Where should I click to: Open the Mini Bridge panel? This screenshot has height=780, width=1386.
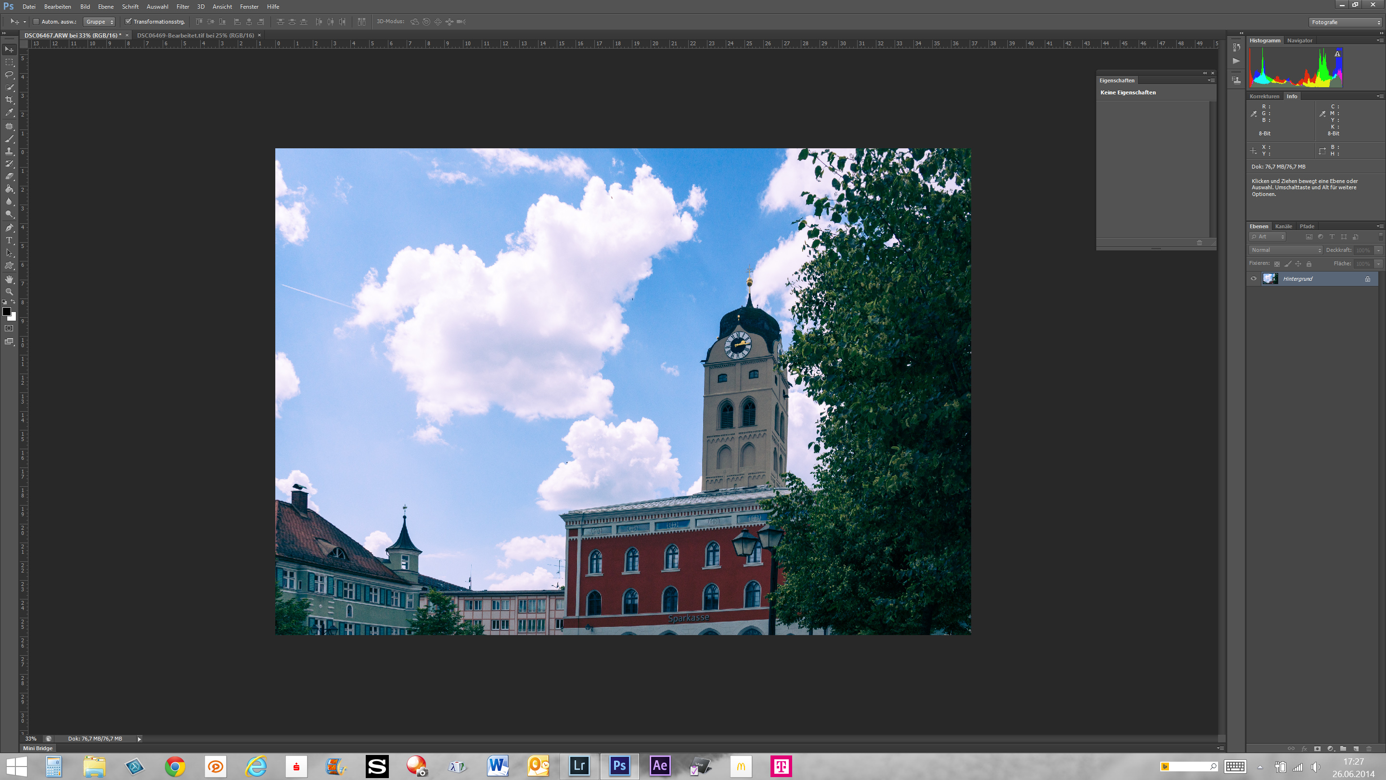click(x=38, y=749)
